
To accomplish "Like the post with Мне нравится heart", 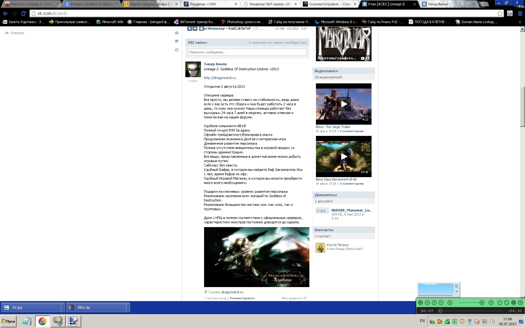I will click(294, 298).
